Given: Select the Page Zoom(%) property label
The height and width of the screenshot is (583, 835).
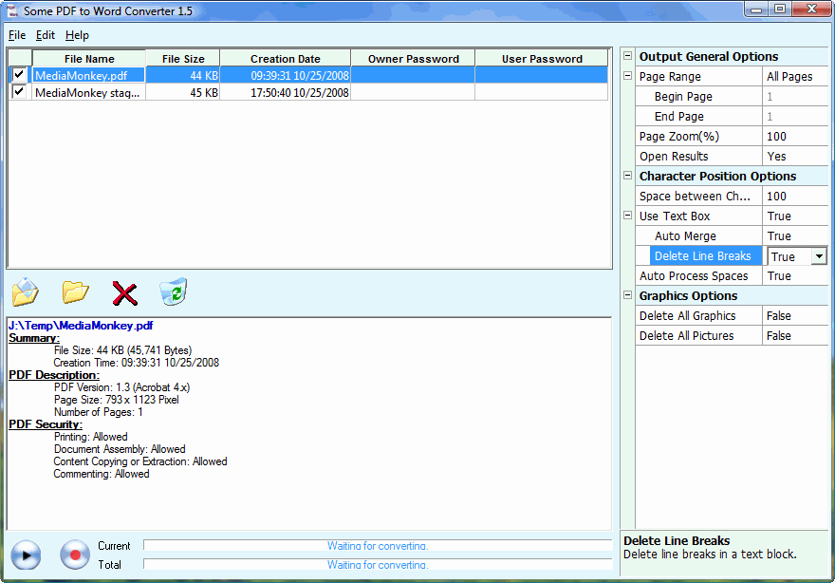Looking at the screenshot, I should pos(679,136).
